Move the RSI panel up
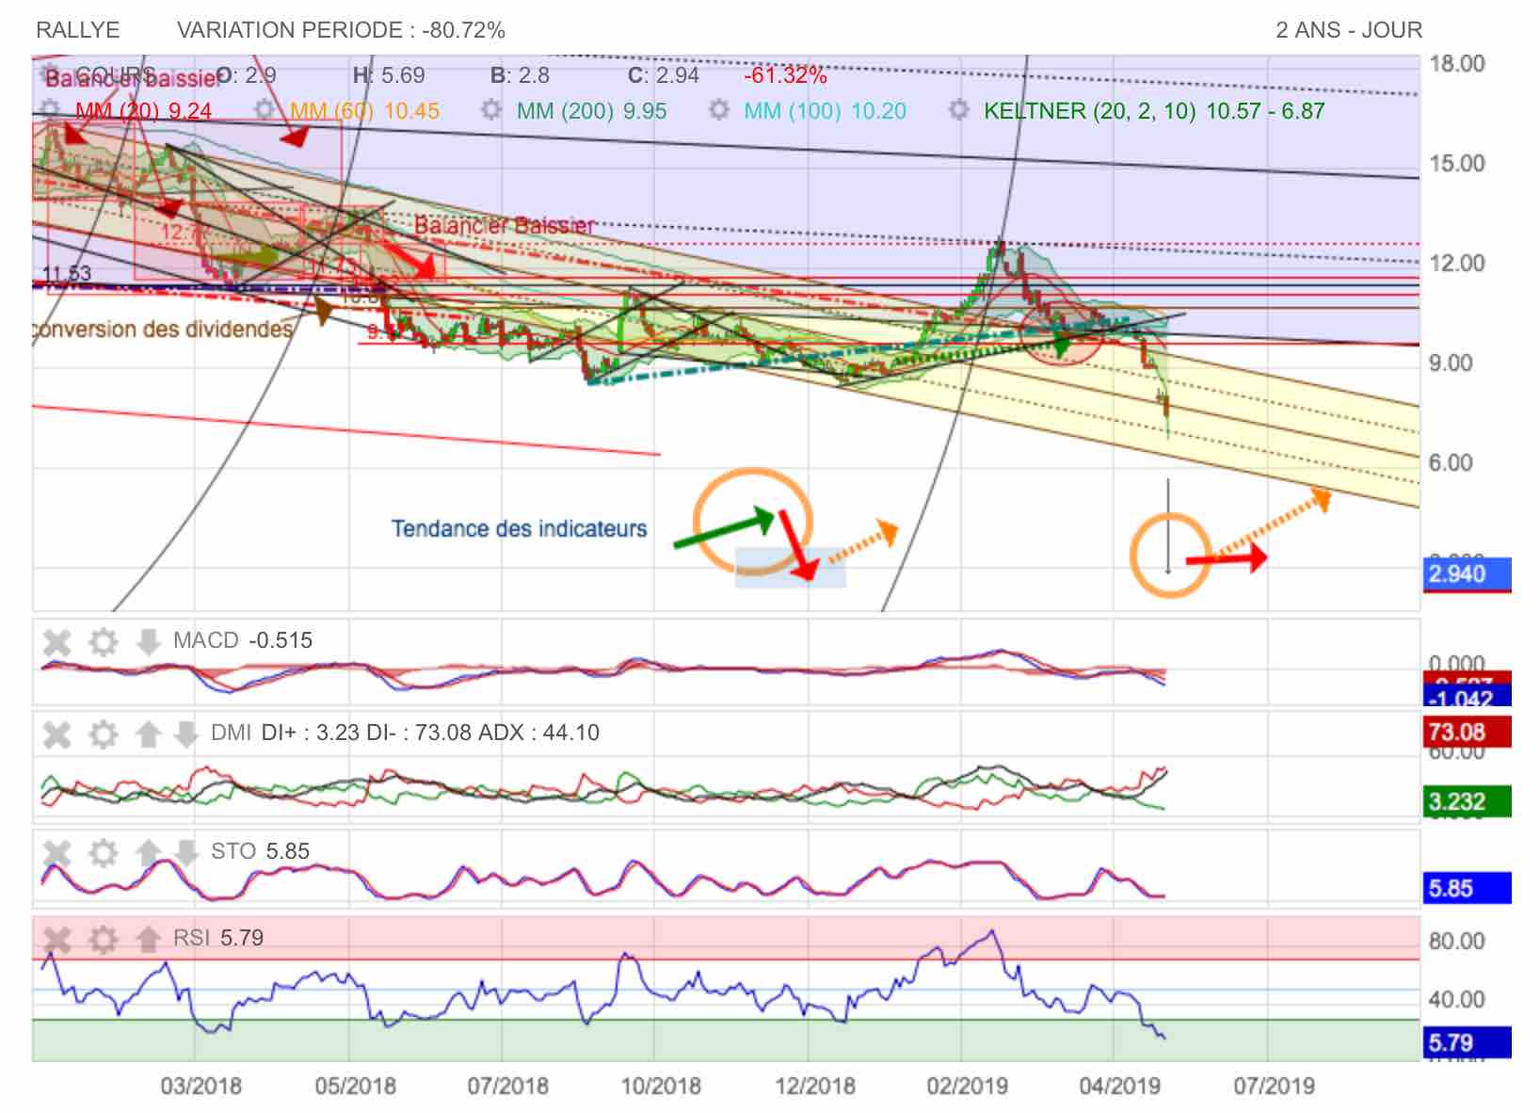1540x1113 pixels. click(148, 939)
